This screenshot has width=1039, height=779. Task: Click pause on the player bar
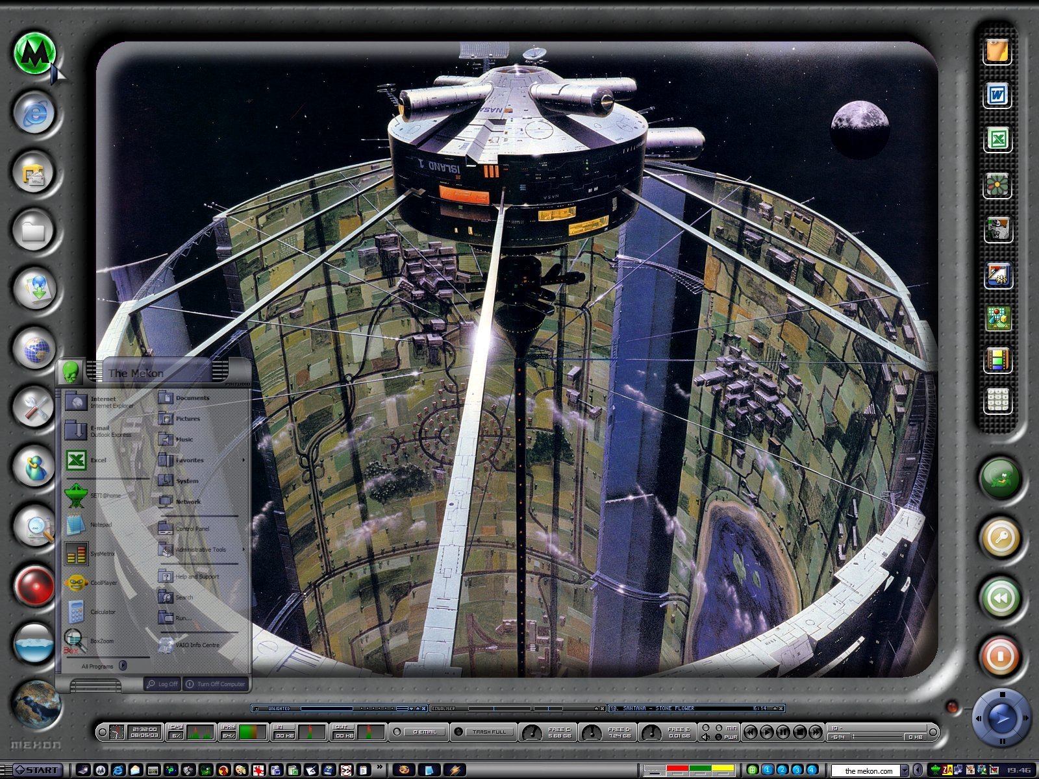click(783, 732)
